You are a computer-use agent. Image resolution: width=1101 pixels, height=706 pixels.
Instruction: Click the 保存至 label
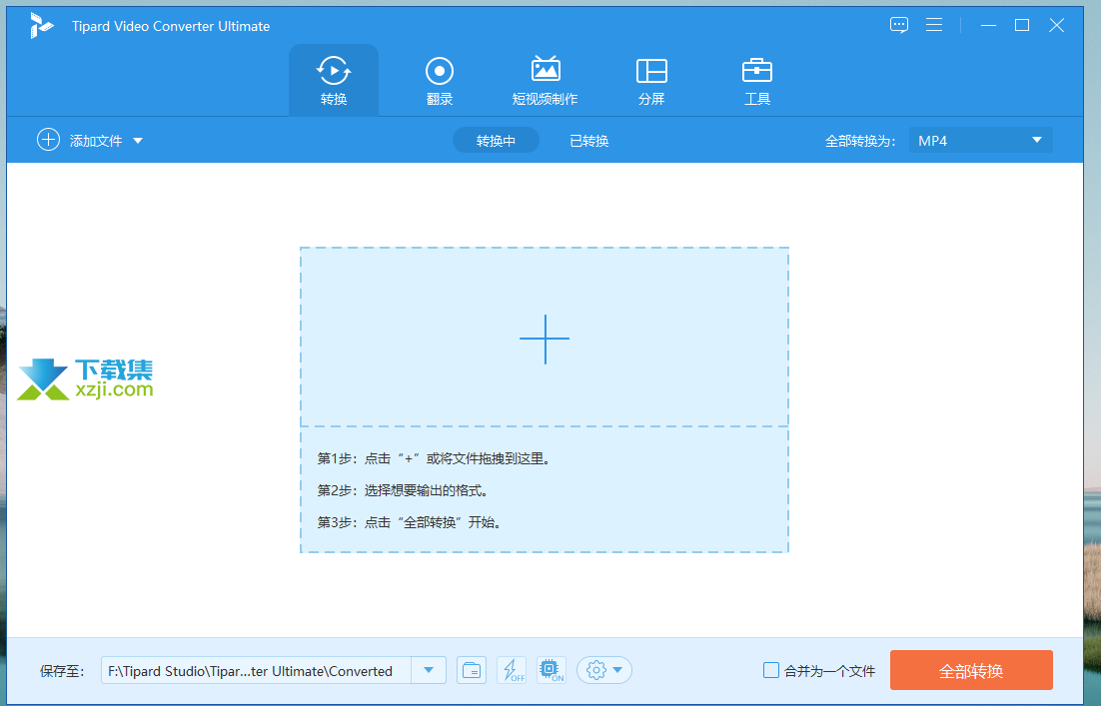62,671
